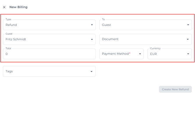Select the Fritz Schmidt guest field
The width and height of the screenshot is (195, 120).
[x=16, y=39]
